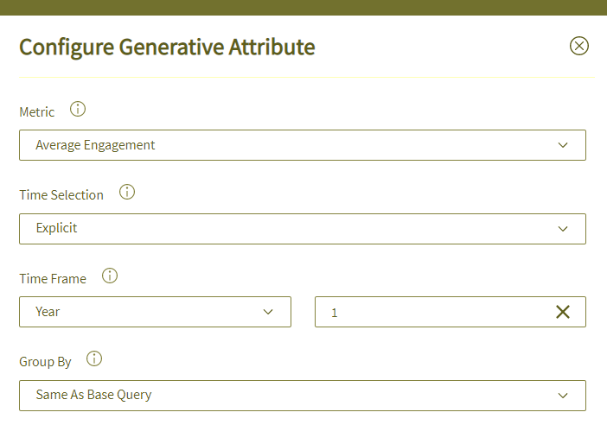Focus the time frame number field showing 1
This screenshot has height=425, width=607.
coord(433,312)
